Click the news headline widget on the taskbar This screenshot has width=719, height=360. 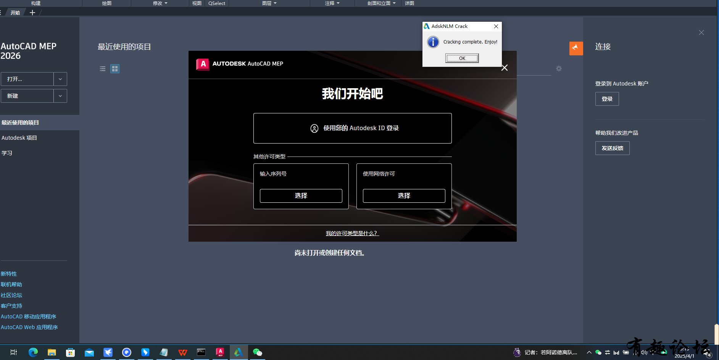coord(545,352)
